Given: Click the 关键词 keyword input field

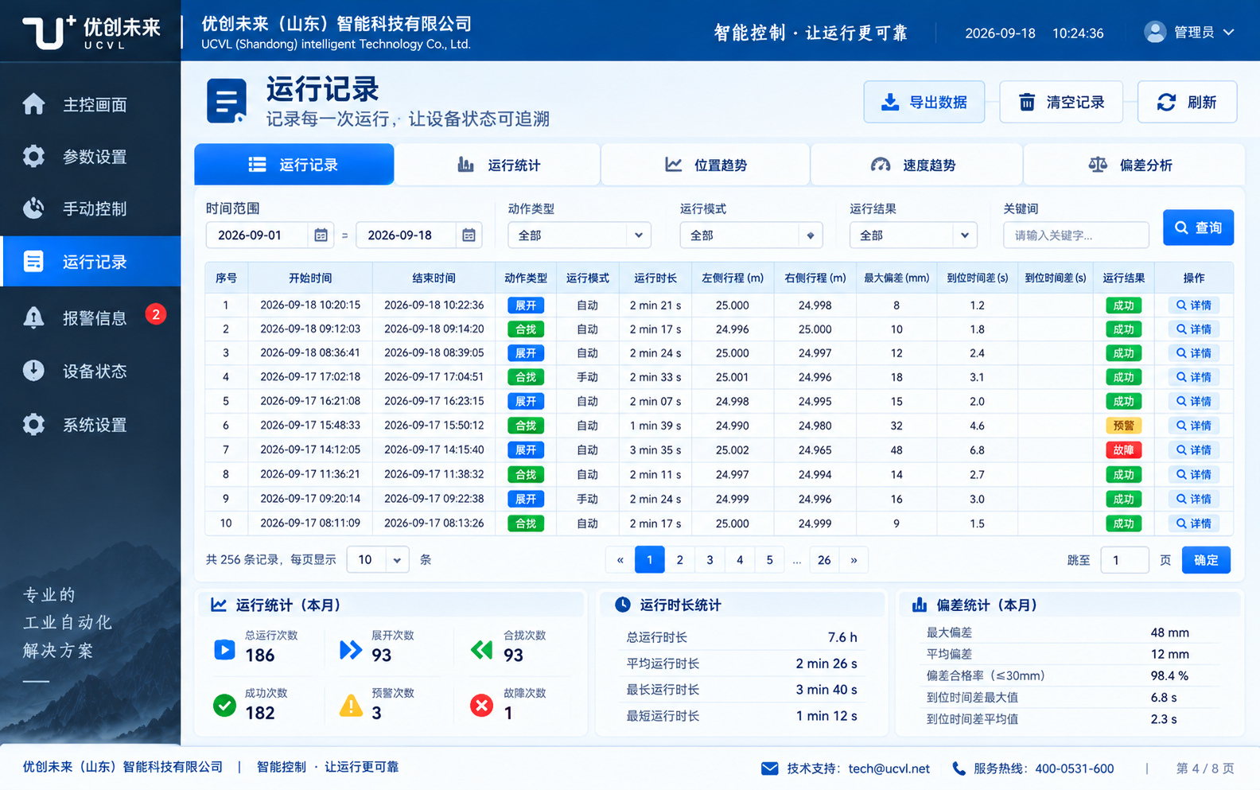Looking at the screenshot, I should pos(1076,235).
